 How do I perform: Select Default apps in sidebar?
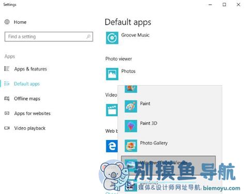coord(27,84)
